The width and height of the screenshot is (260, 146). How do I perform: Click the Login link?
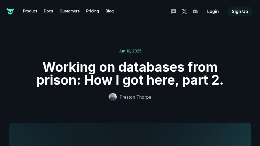(x=213, y=11)
